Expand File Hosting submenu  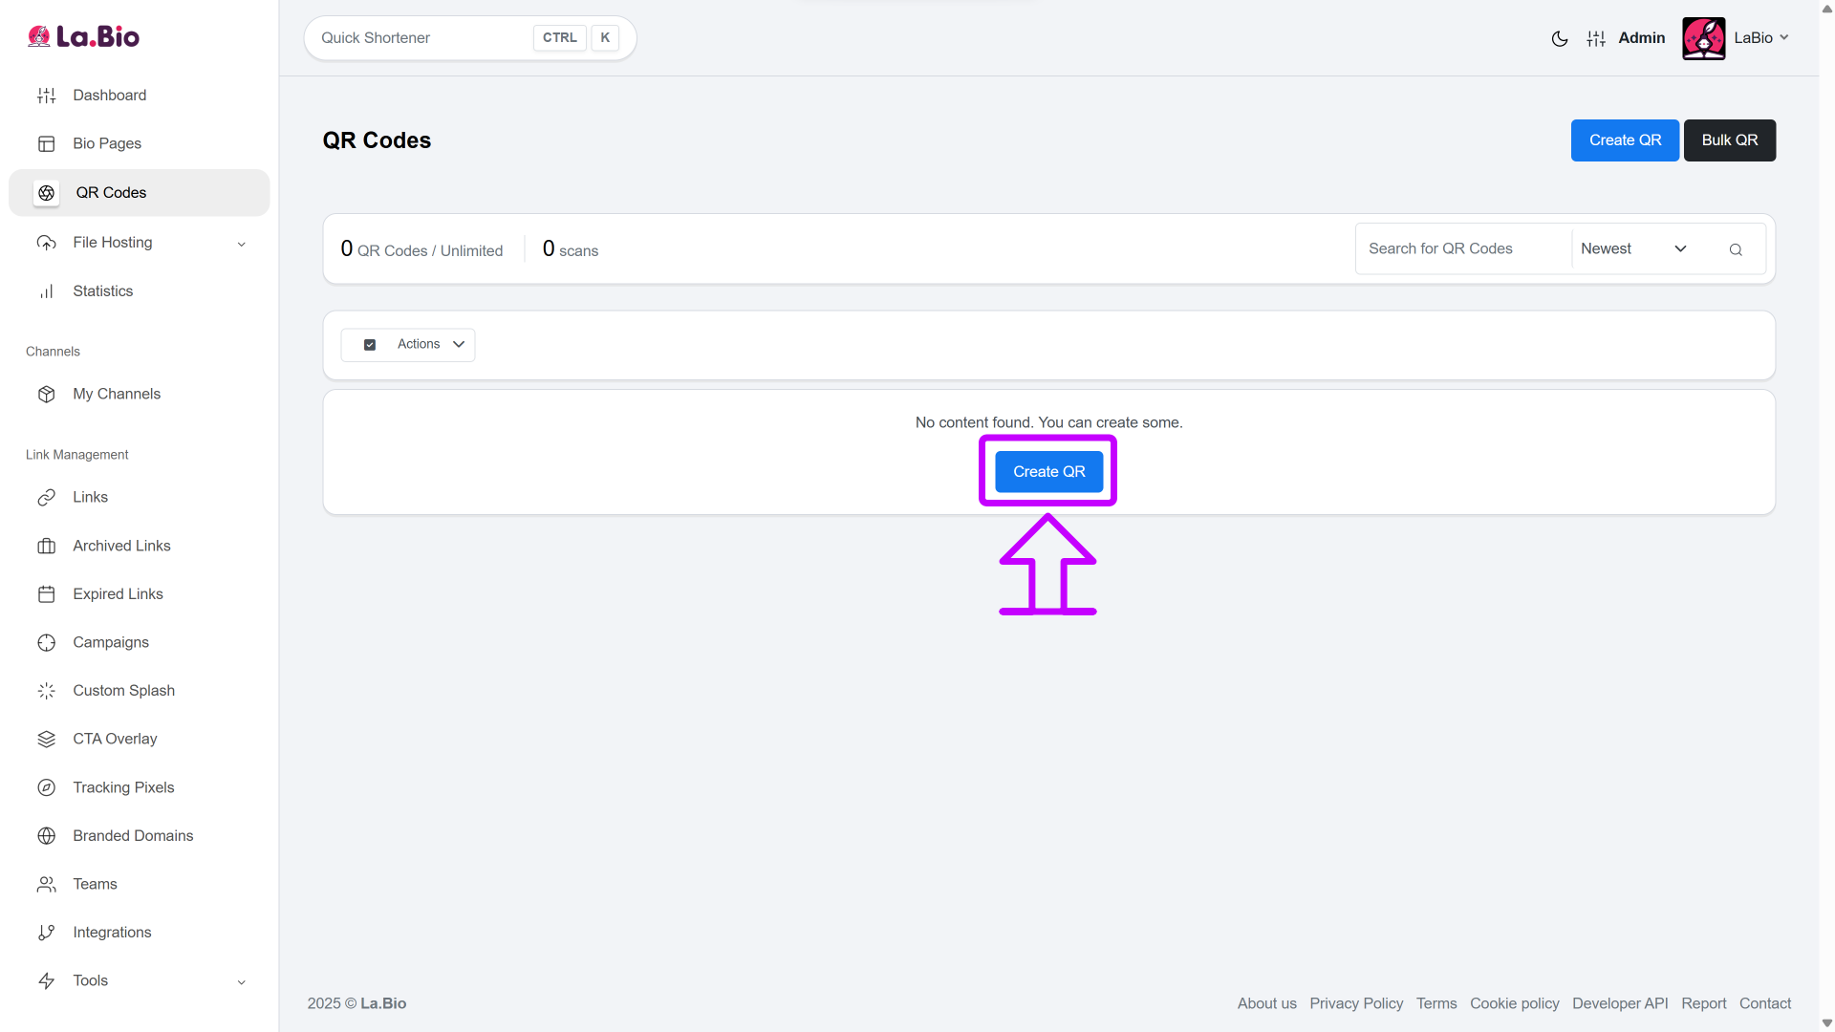pos(241,244)
